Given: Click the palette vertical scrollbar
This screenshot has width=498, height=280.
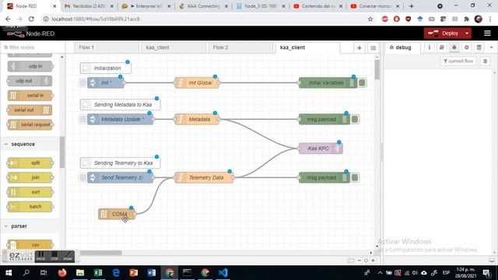Looking at the screenshot, I should click(x=62, y=152).
